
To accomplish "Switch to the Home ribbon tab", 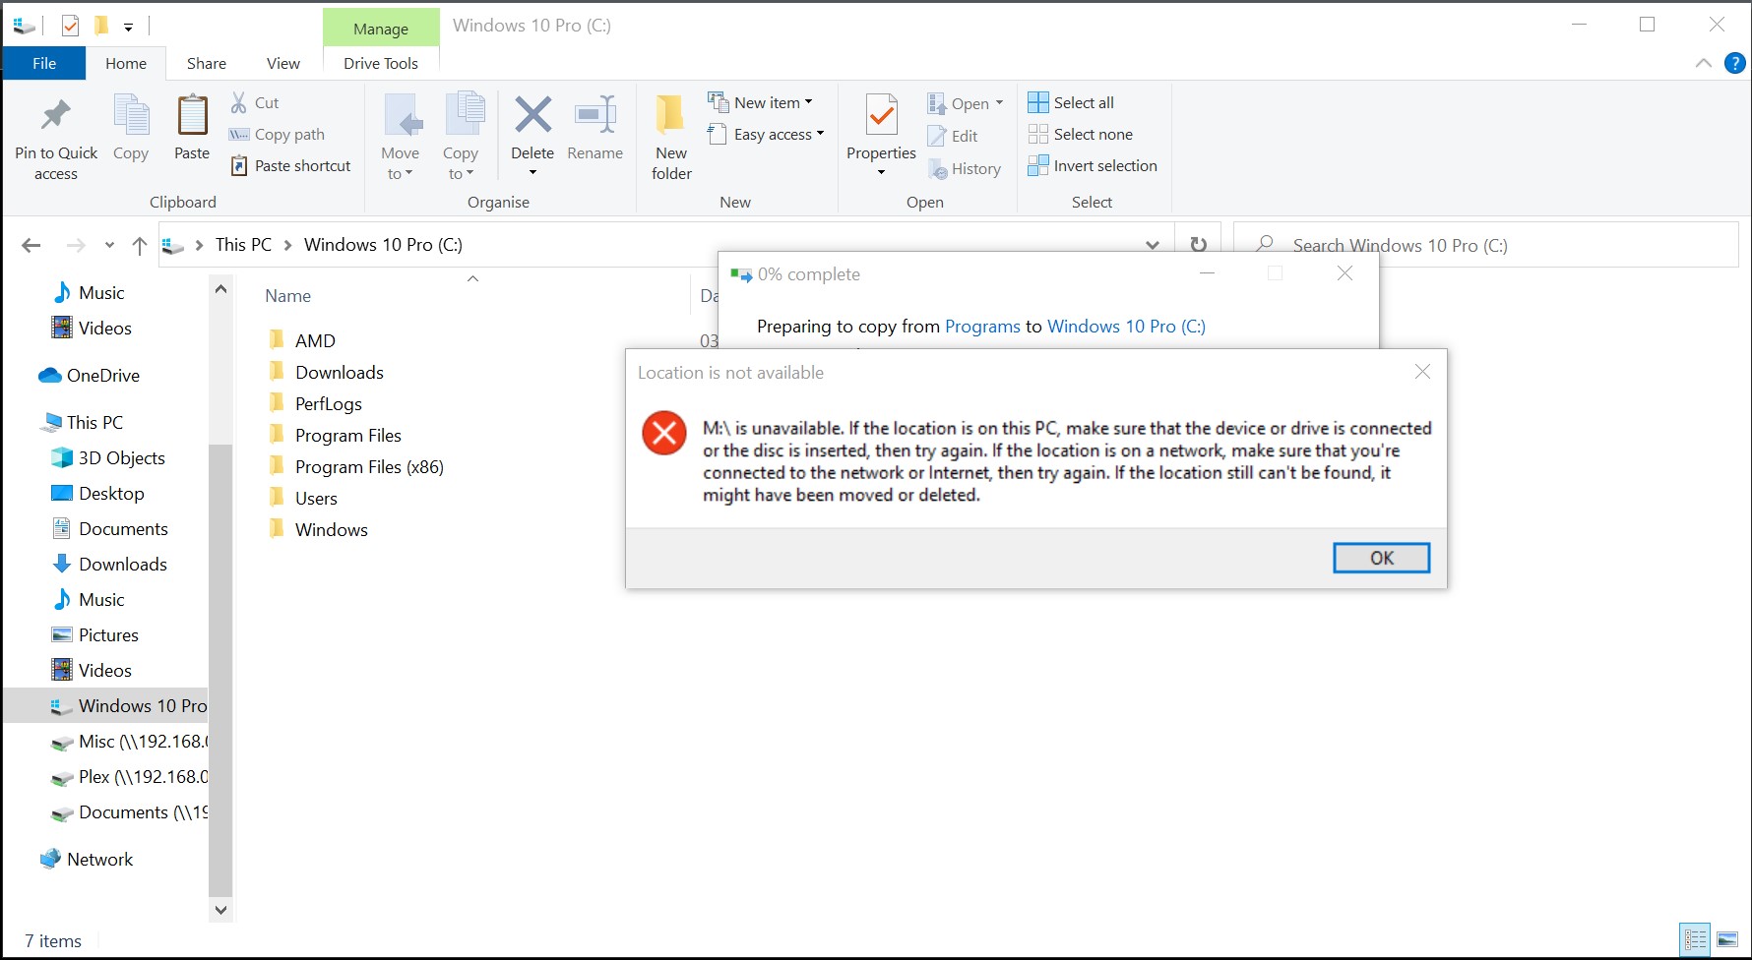I will [x=126, y=63].
